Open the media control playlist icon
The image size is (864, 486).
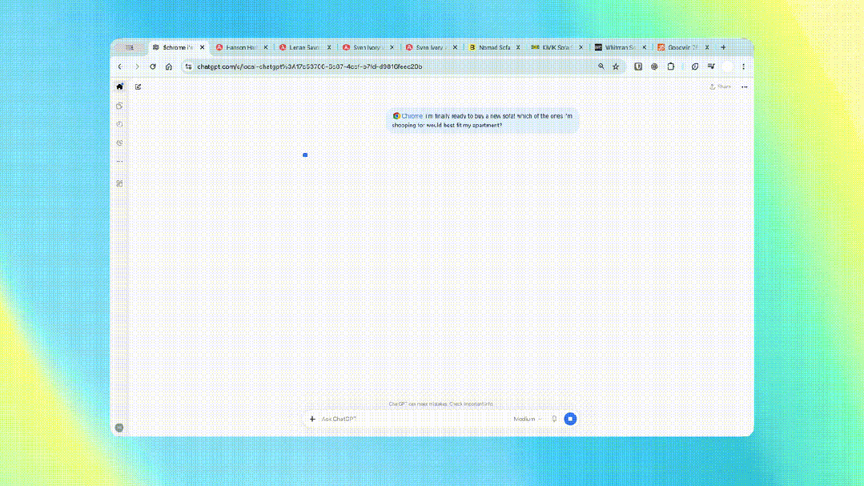point(711,66)
